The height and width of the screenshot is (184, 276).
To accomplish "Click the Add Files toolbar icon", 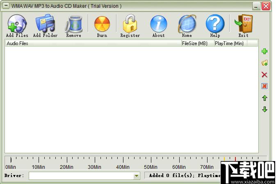I will tap(17, 26).
